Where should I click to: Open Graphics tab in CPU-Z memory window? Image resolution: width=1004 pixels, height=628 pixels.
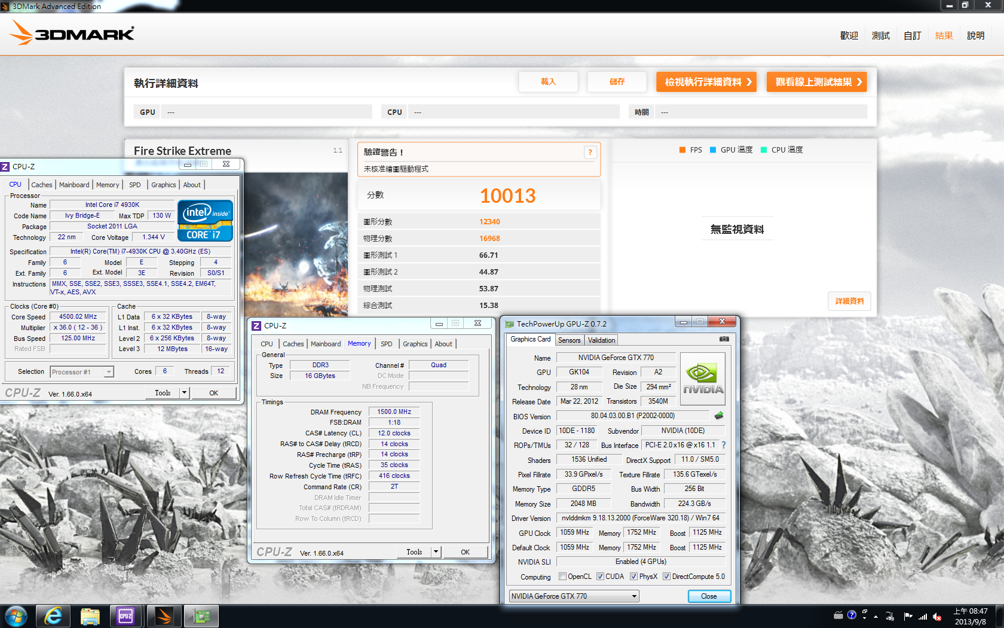pyautogui.click(x=415, y=344)
